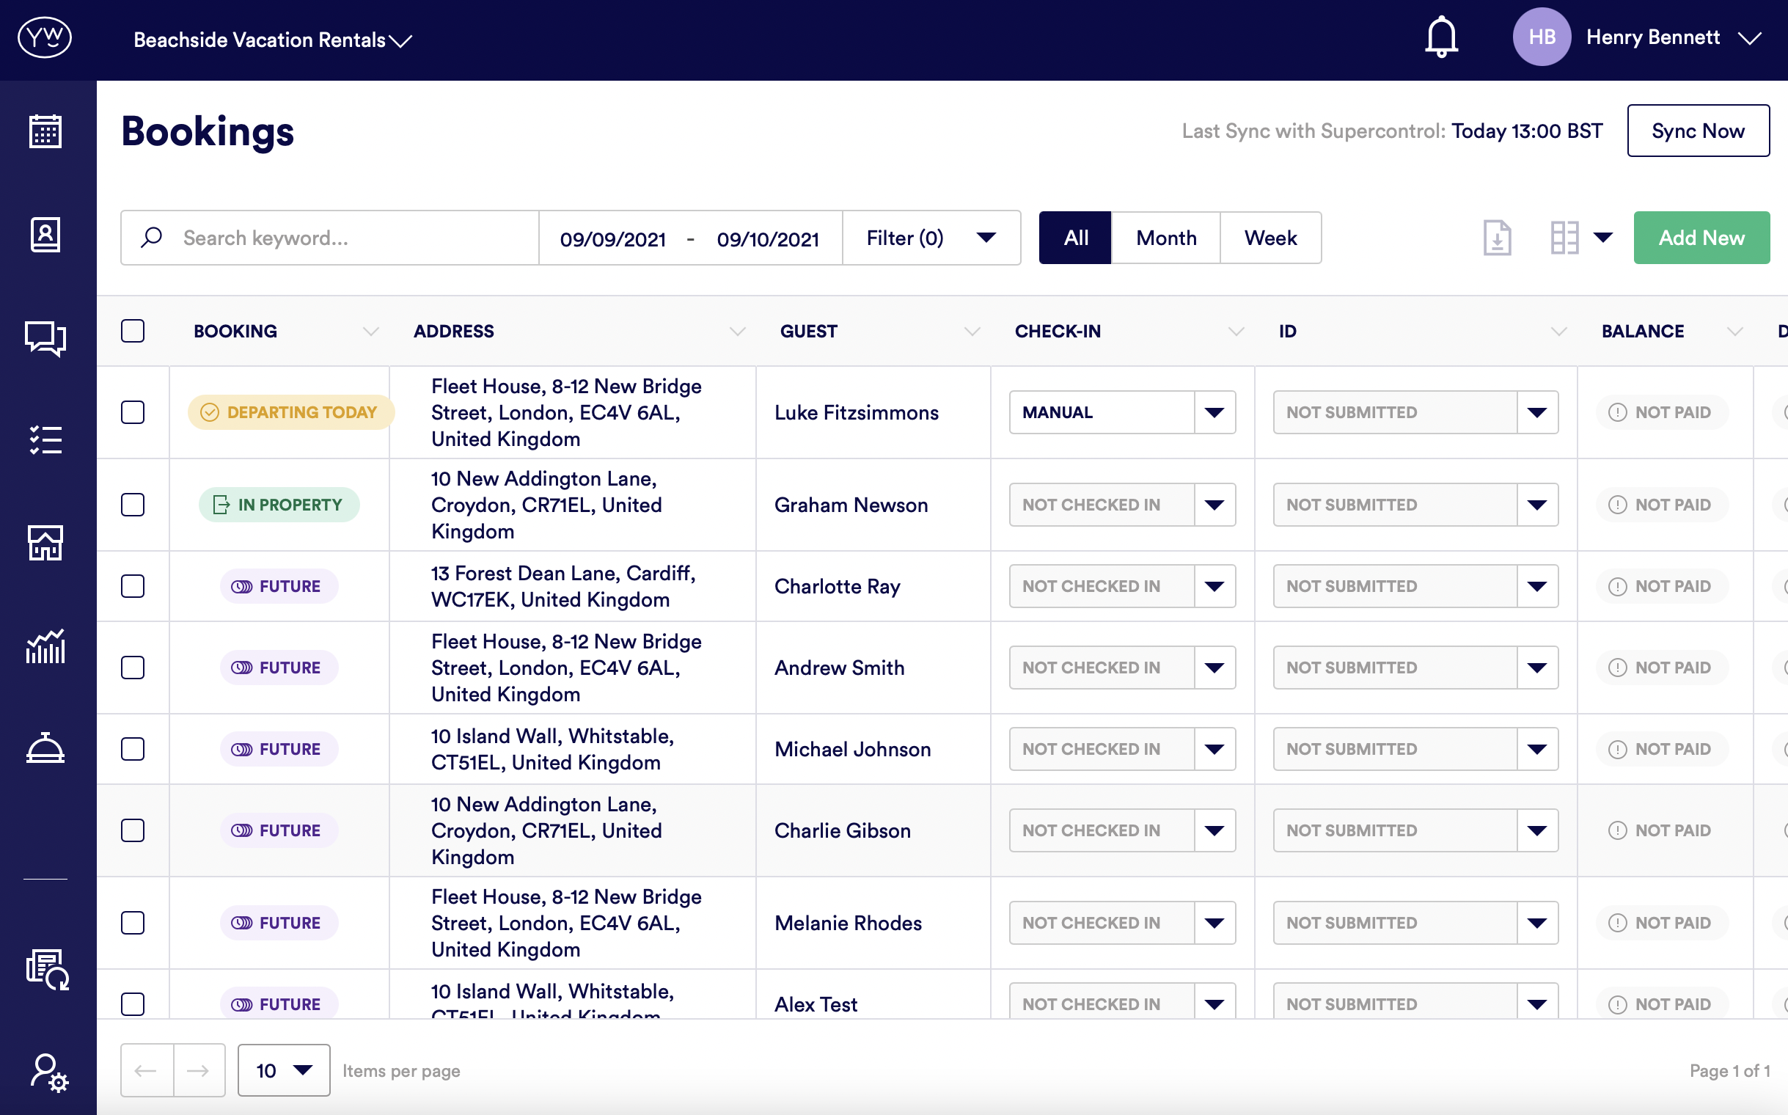The image size is (1788, 1115).
Task: Switch to the Week view tab
Action: 1270,238
